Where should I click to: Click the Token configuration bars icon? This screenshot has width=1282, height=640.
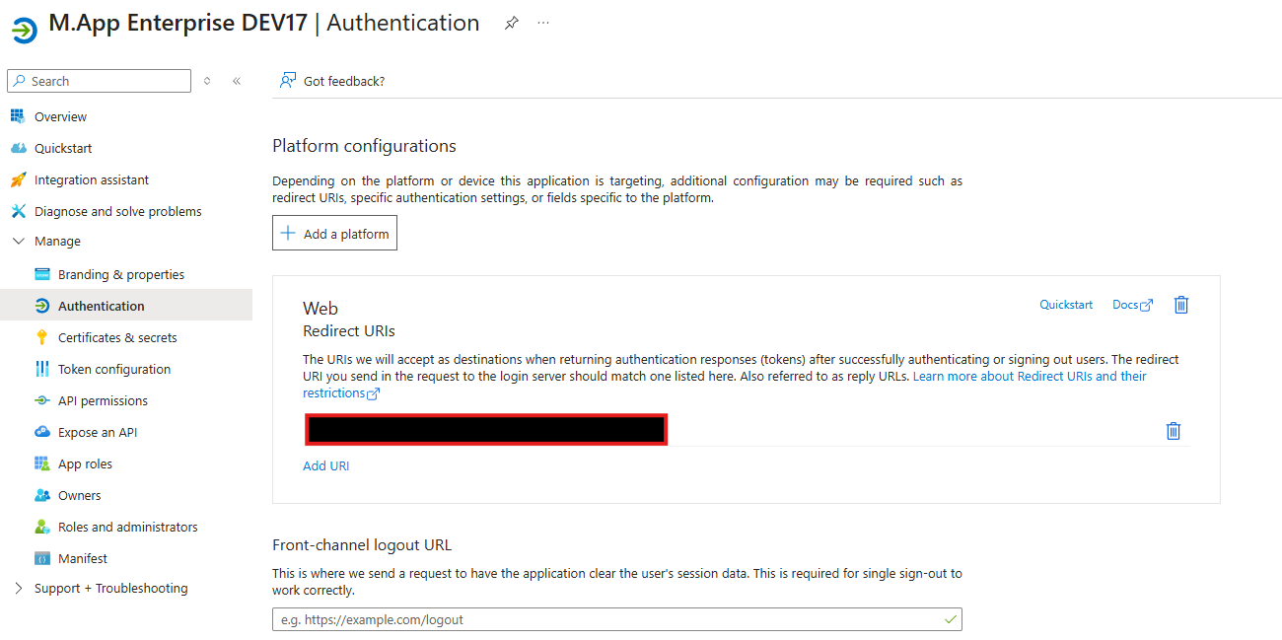point(41,369)
